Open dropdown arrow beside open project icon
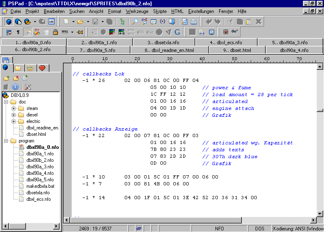The height and width of the screenshot is (232, 324). (35, 21)
